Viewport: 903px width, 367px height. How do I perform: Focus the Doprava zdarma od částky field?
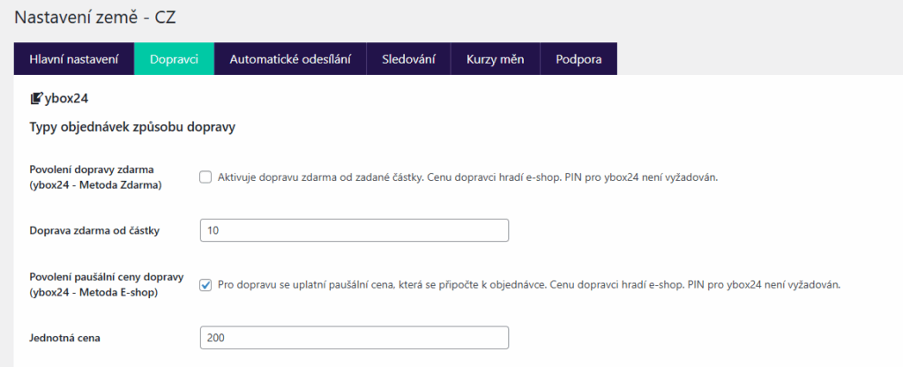[354, 230]
